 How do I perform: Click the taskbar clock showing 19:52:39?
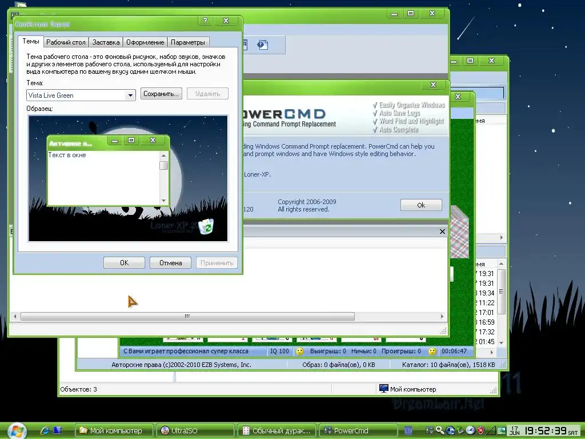click(x=546, y=431)
